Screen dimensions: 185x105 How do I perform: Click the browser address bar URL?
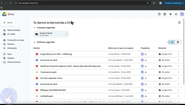28,3
